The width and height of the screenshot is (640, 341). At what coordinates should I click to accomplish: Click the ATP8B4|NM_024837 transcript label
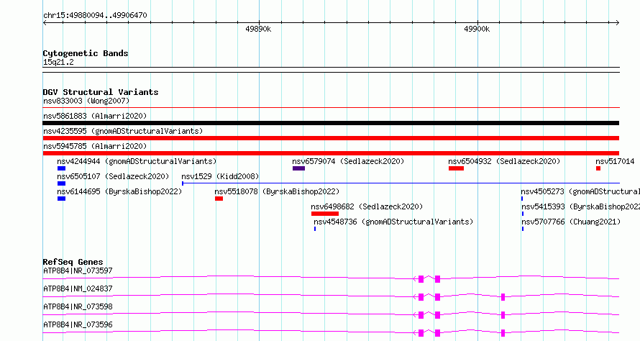point(78,288)
